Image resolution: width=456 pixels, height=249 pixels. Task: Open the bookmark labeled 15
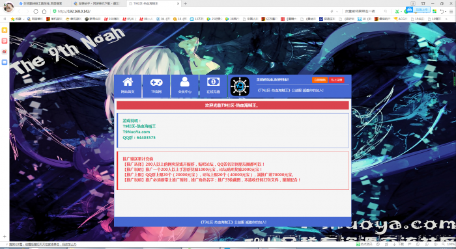[418, 19]
